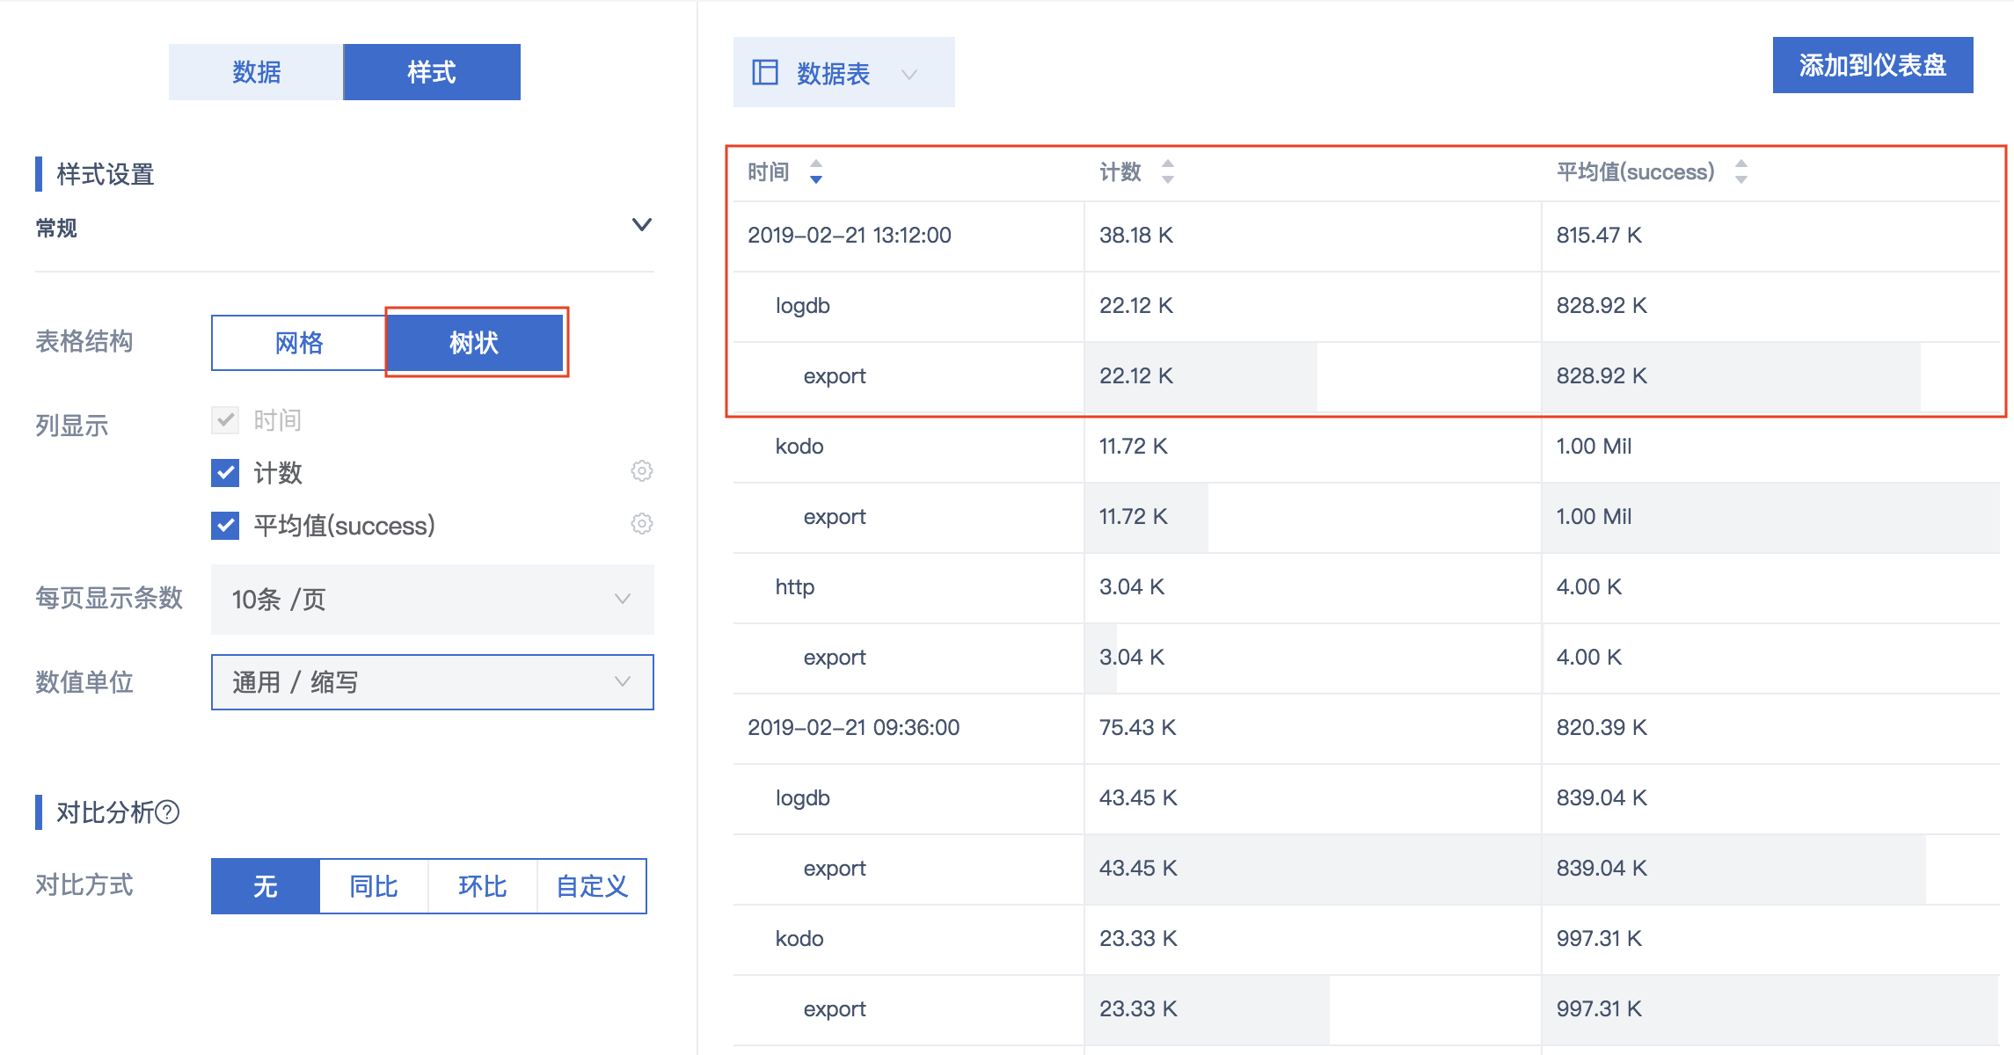Click the 对比方式 label
The image size is (2014, 1055).
(x=84, y=884)
